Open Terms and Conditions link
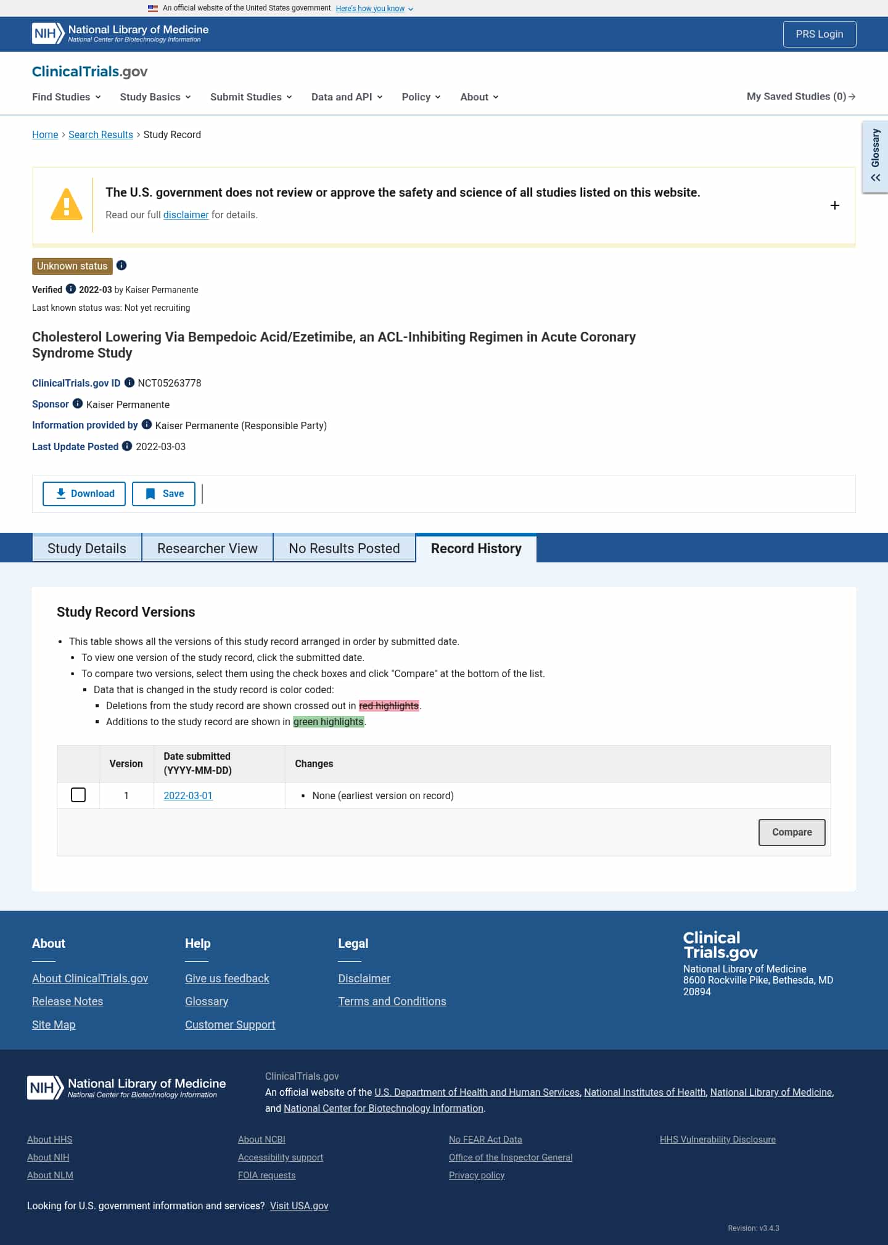The image size is (888, 1245). coord(392,1001)
